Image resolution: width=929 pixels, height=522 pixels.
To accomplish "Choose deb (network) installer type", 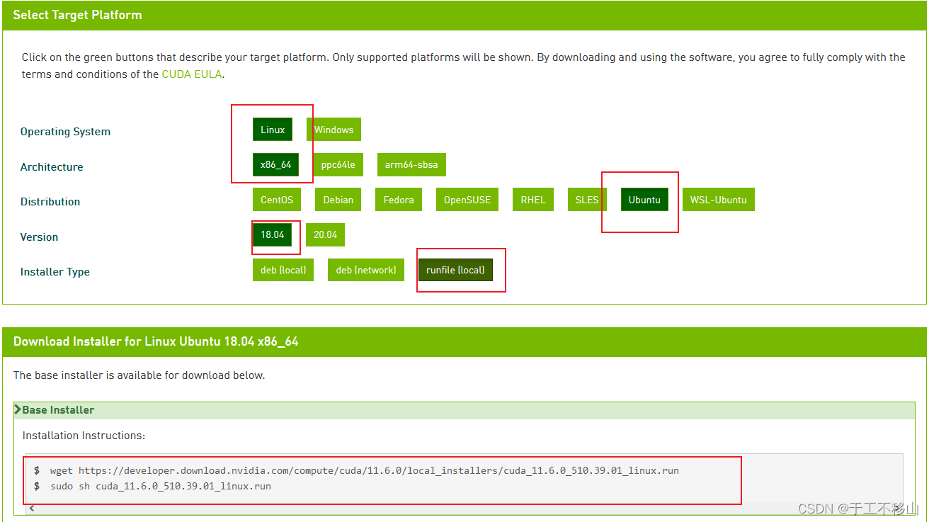I will click(366, 270).
